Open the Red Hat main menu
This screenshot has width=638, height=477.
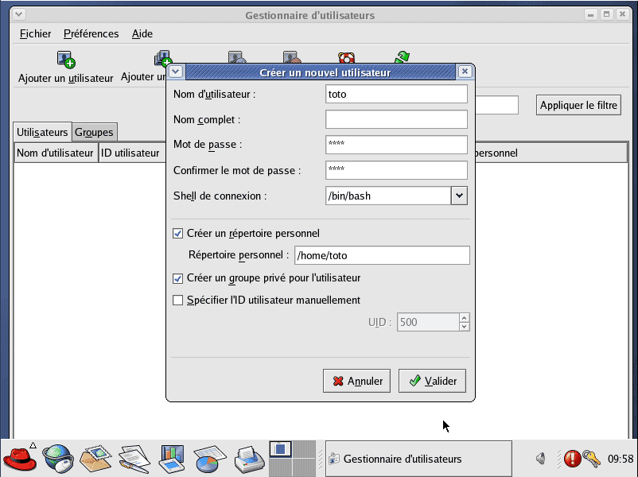(x=21, y=458)
